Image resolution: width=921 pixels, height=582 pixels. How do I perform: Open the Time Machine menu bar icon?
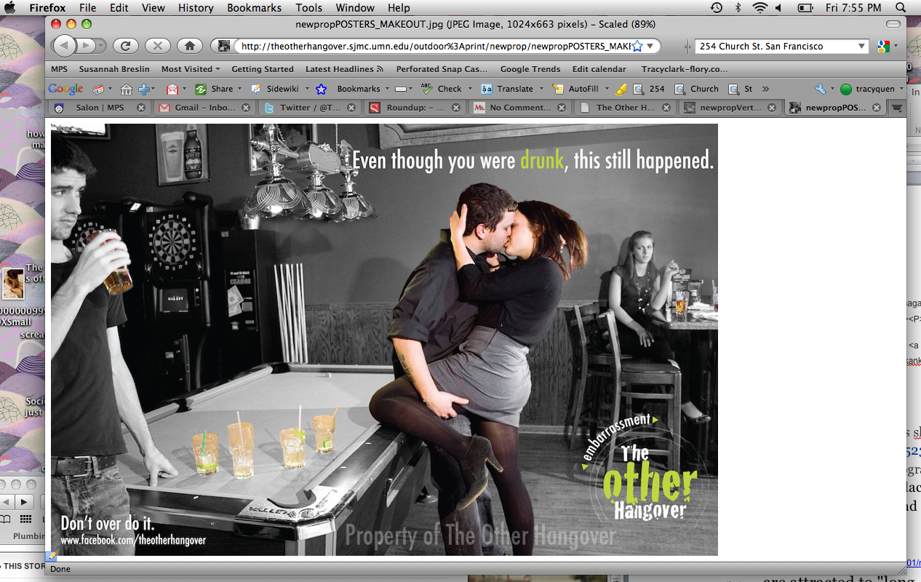click(x=717, y=8)
